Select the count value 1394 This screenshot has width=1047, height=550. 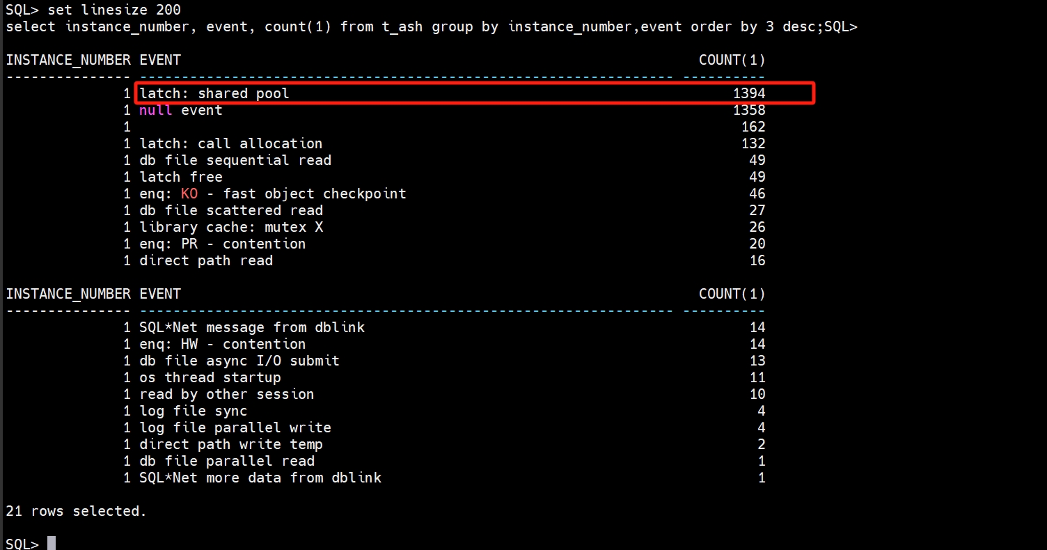click(749, 93)
